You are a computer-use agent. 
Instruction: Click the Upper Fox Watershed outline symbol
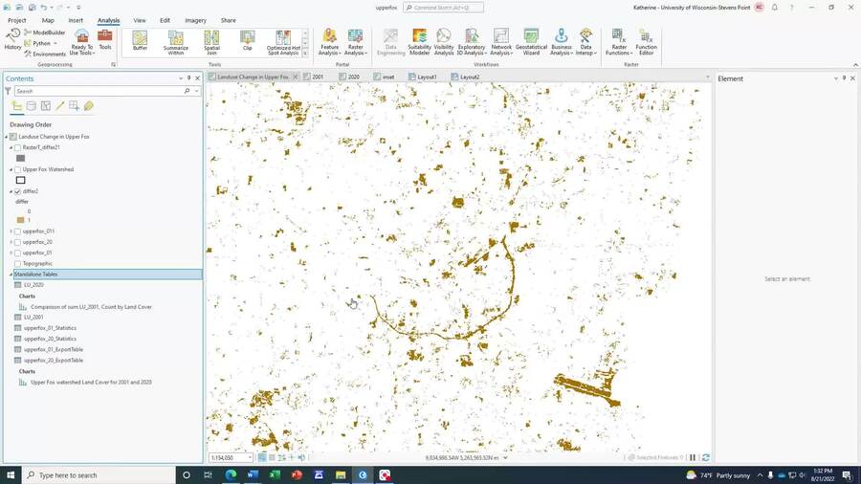click(x=21, y=180)
